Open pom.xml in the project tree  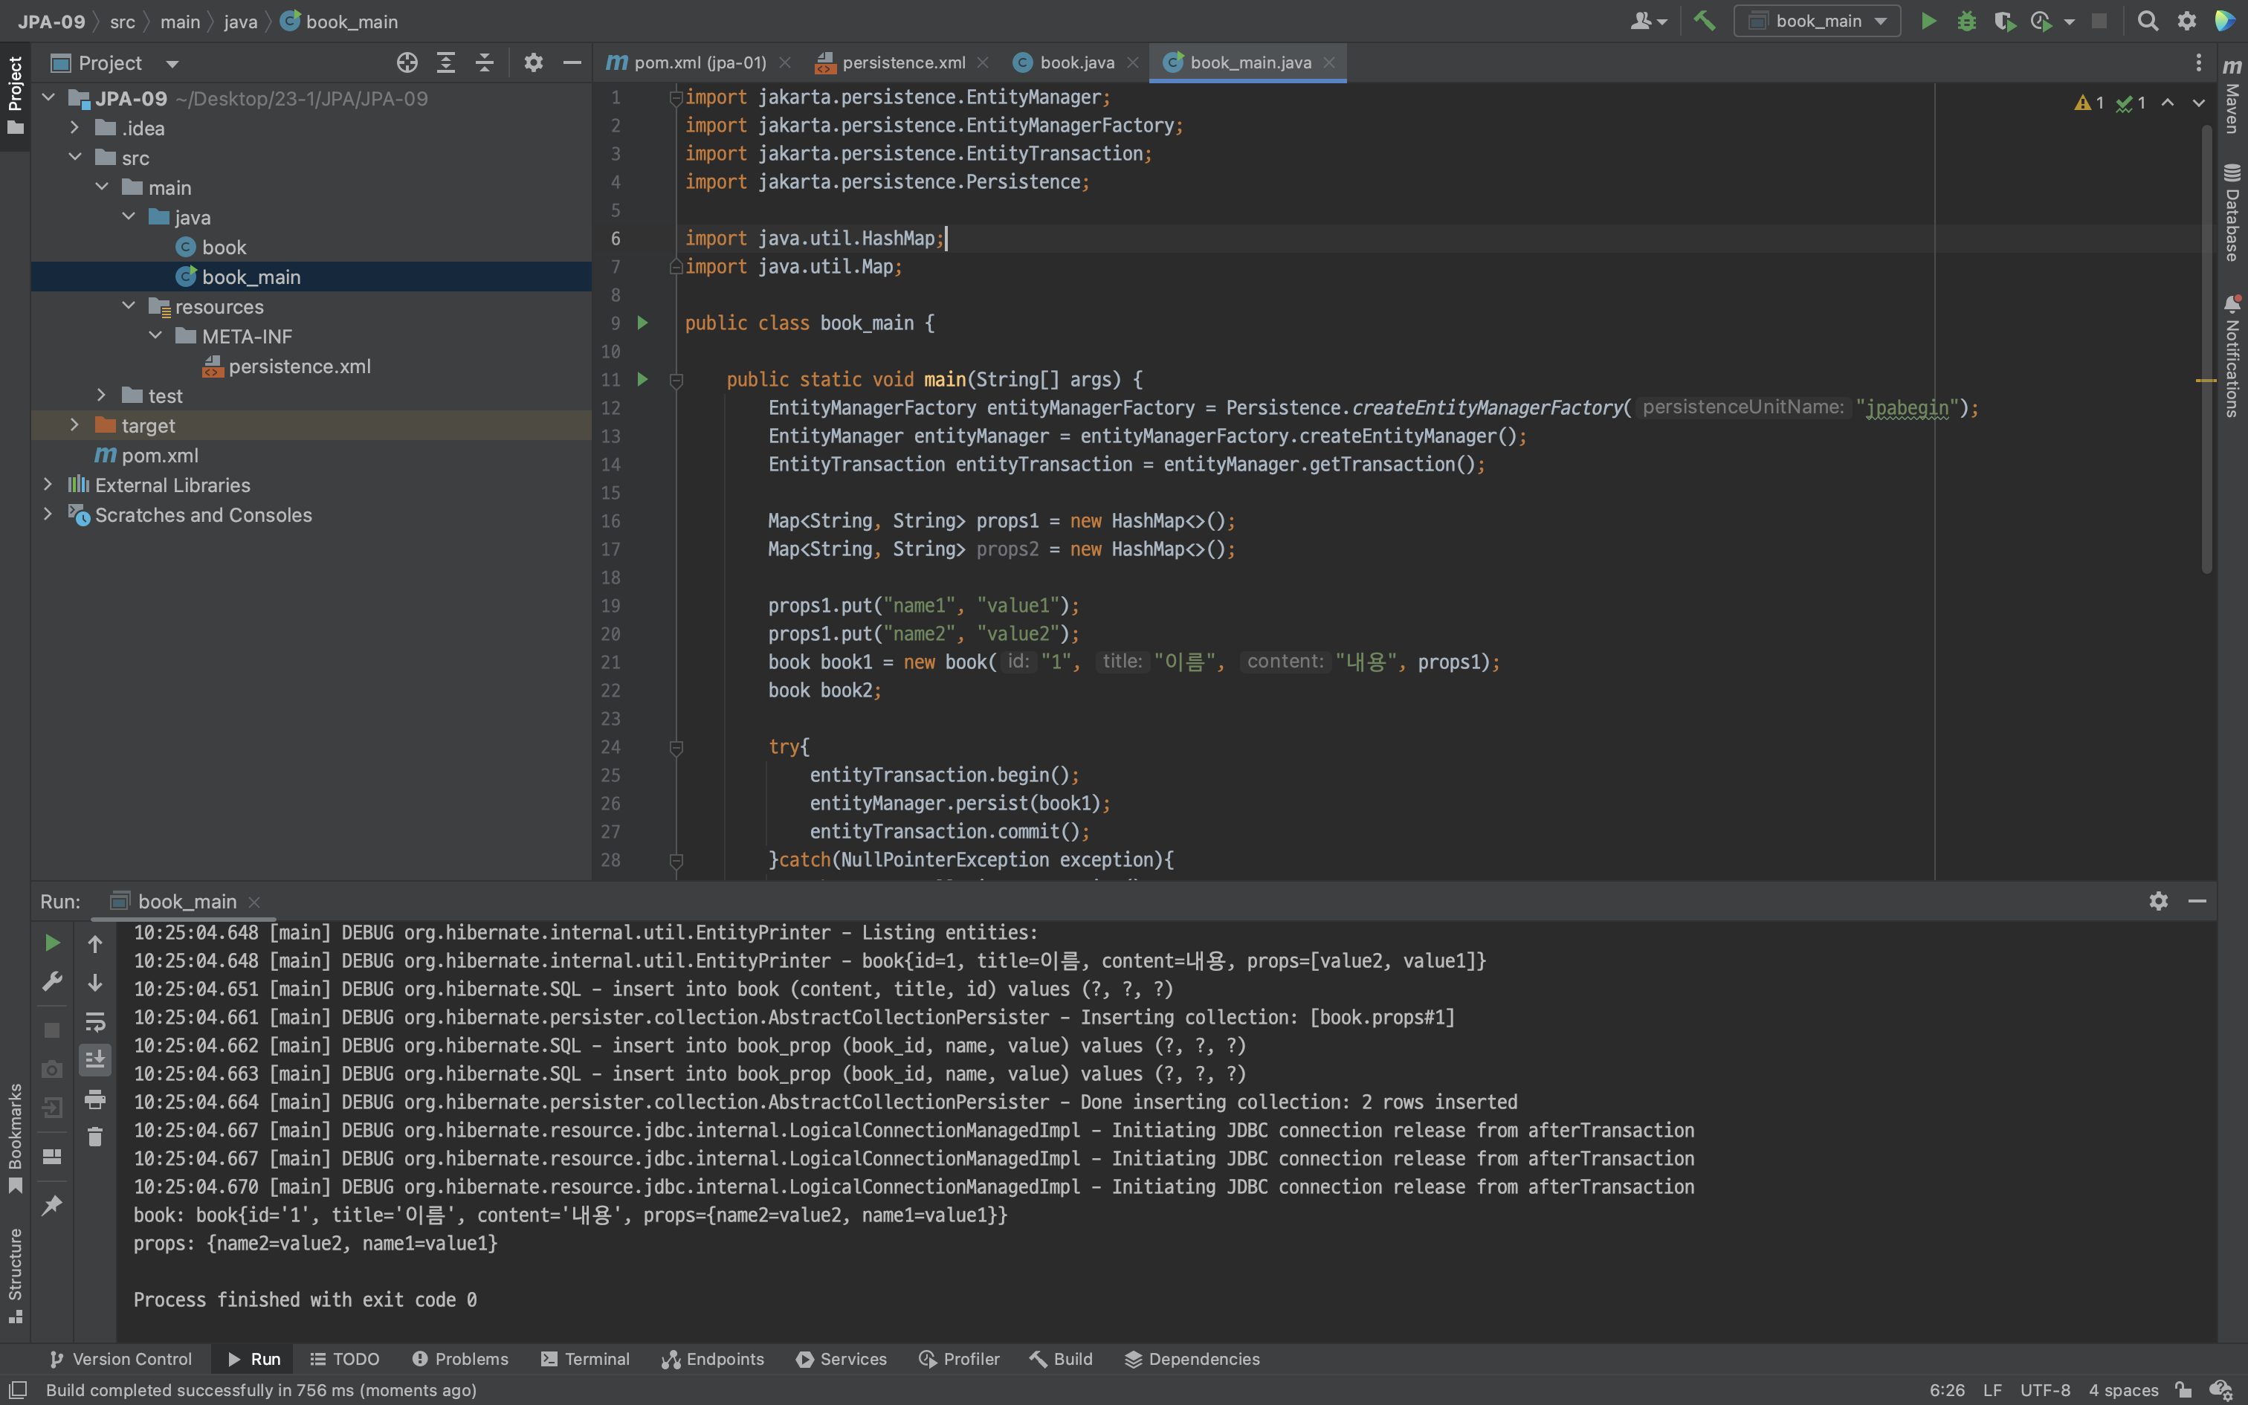[159, 455]
